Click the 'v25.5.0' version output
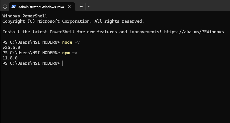This screenshot has height=123, width=230. (x=11, y=48)
